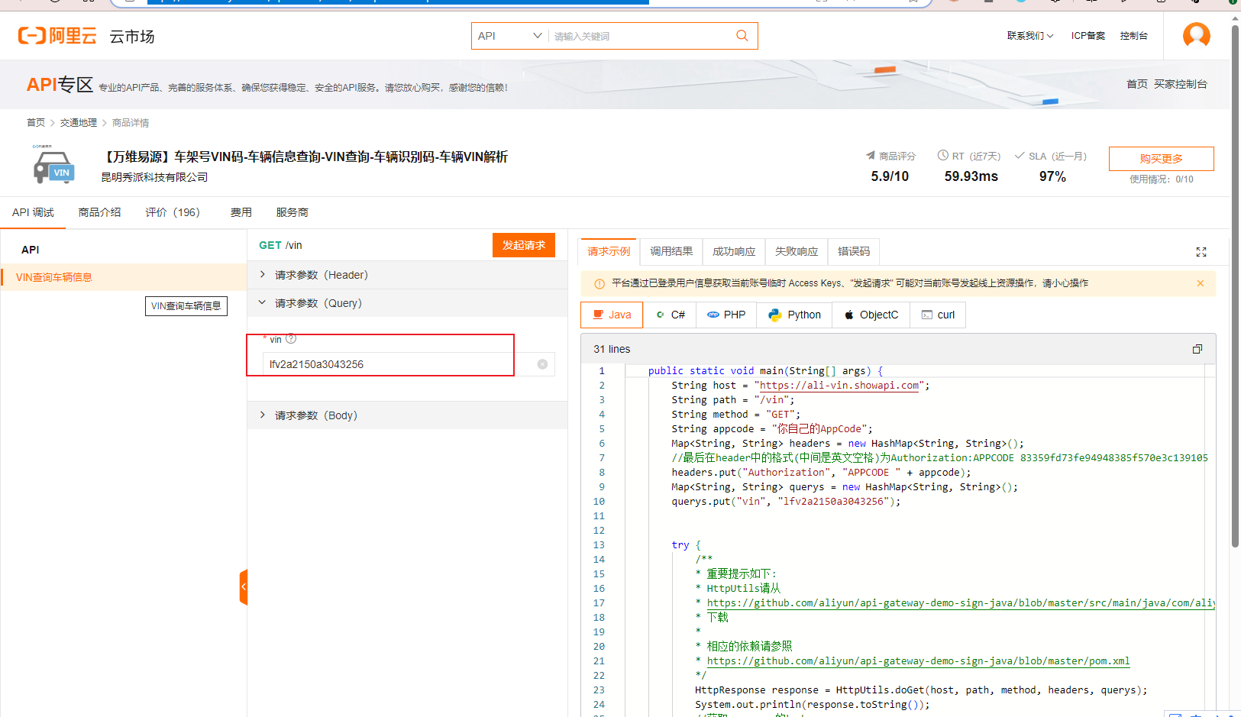This screenshot has height=717, width=1241.
Task: Click vendor 昆明秀派科技有限公司
Action: pos(154,177)
